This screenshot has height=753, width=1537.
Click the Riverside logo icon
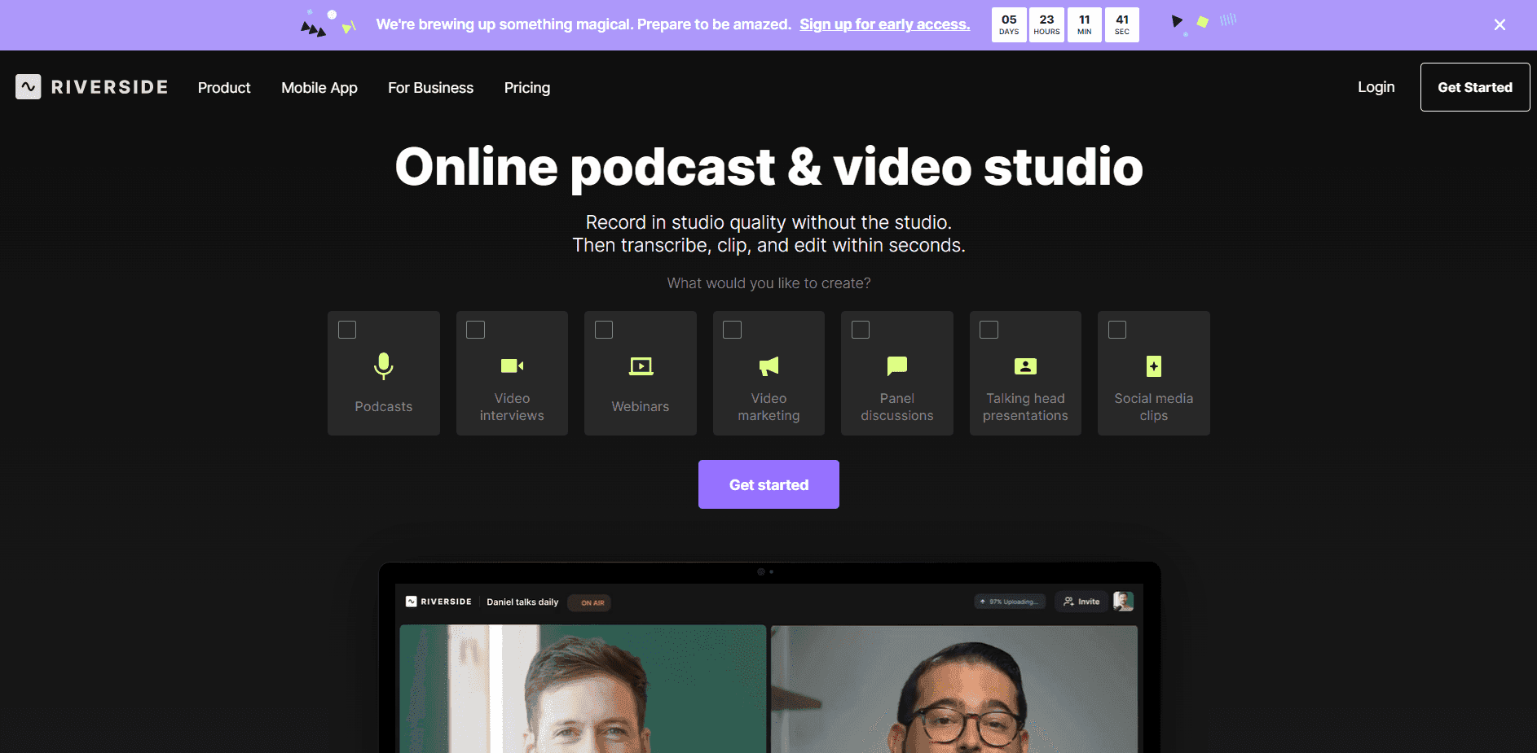pos(29,87)
